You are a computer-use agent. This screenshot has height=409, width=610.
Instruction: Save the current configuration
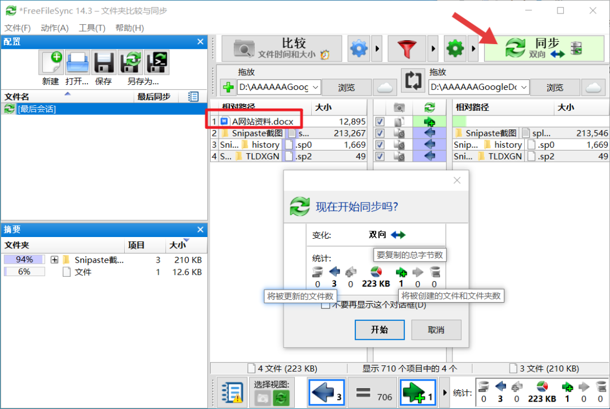coord(104,62)
